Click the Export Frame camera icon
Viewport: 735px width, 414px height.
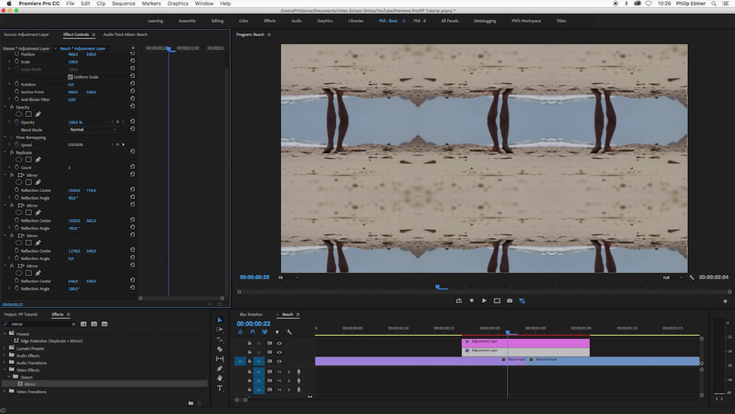509,300
